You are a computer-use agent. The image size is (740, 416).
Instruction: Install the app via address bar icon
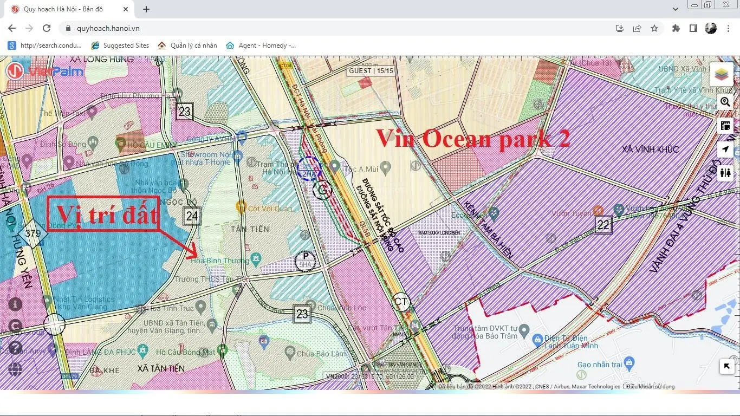pyautogui.click(x=620, y=28)
